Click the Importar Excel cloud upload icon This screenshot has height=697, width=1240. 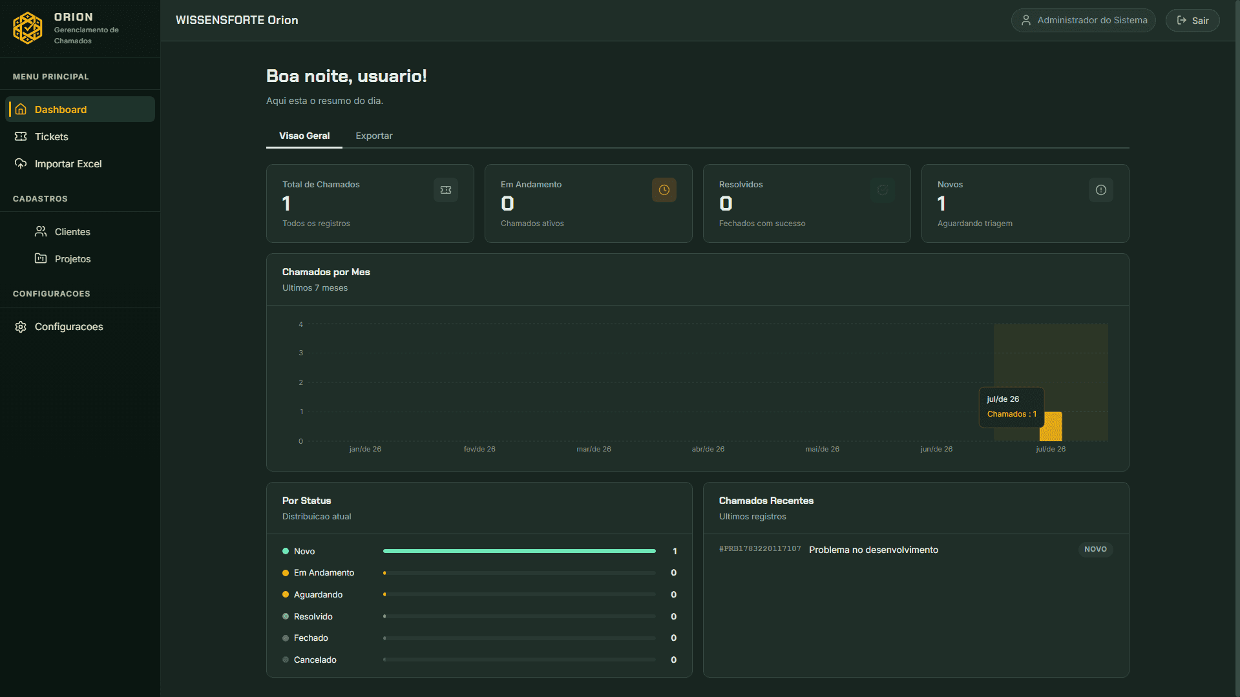click(x=21, y=163)
